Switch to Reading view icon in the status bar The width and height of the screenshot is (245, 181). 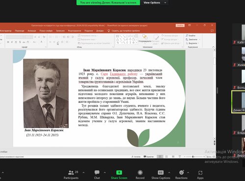[173, 157]
